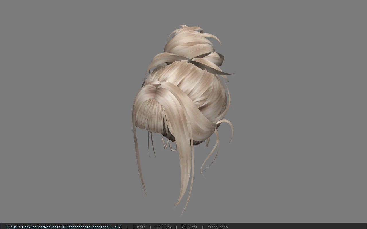Viewport: 367px width, 229px height.
Task: Click the '7352 tri' triangle count
Action: (x=189, y=227)
